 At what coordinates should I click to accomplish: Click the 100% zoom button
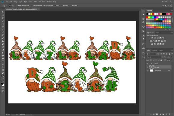(57, 5)
